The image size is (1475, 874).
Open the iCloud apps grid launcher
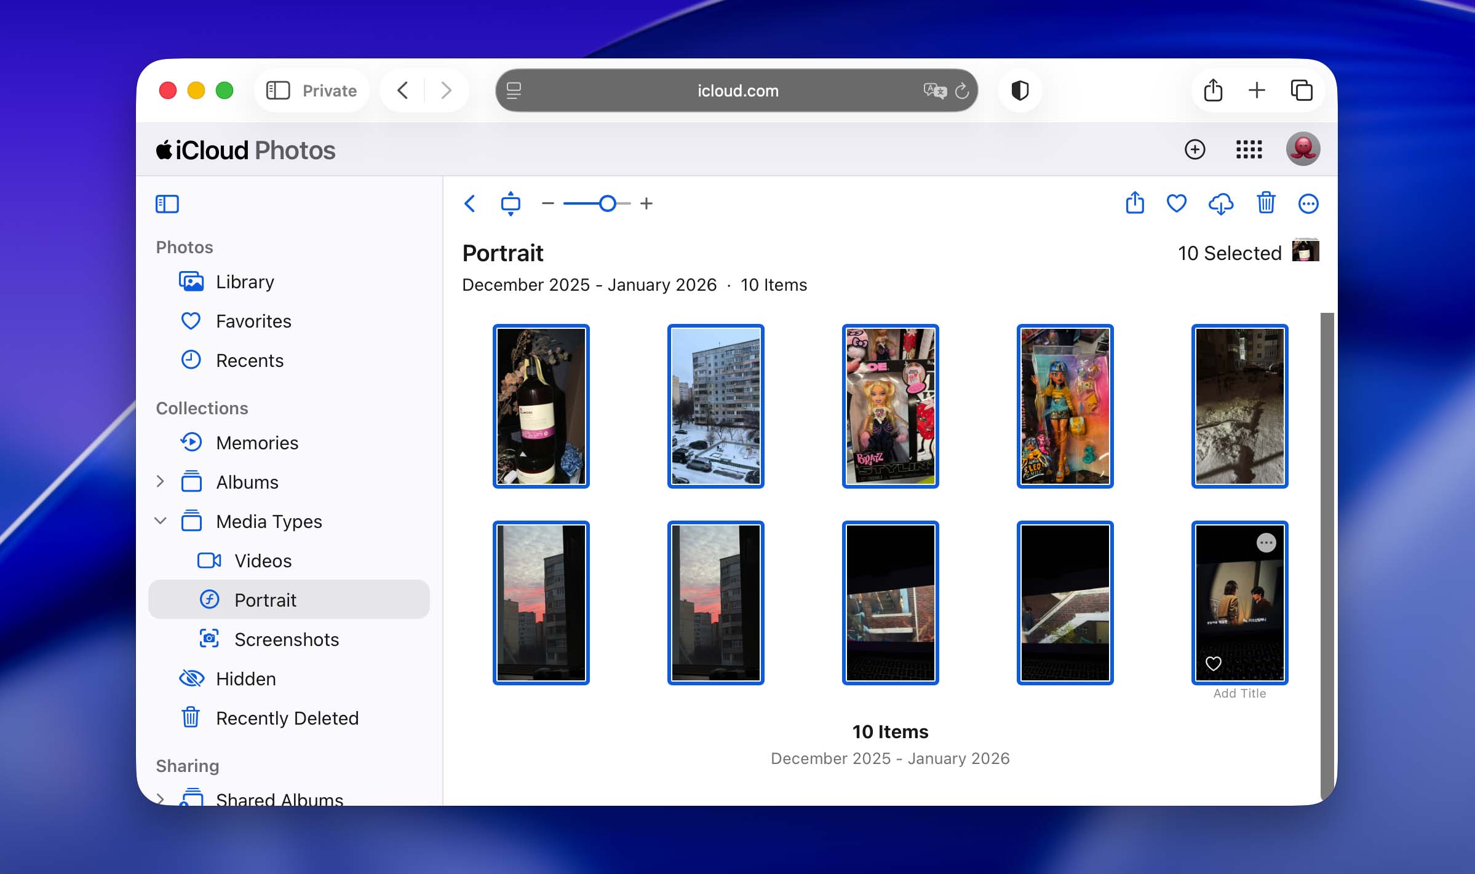tap(1249, 149)
